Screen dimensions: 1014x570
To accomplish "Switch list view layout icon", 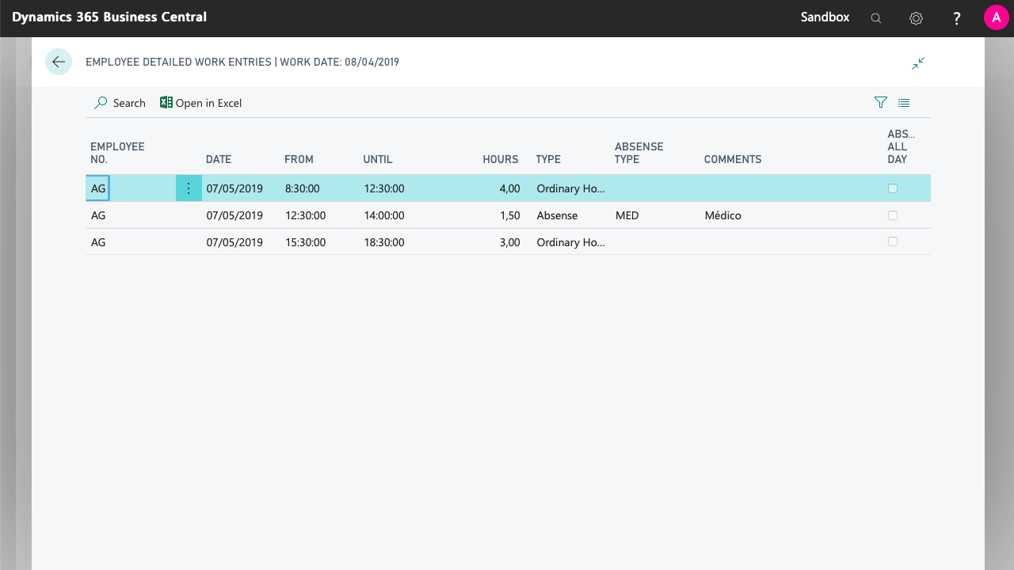I will point(904,103).
